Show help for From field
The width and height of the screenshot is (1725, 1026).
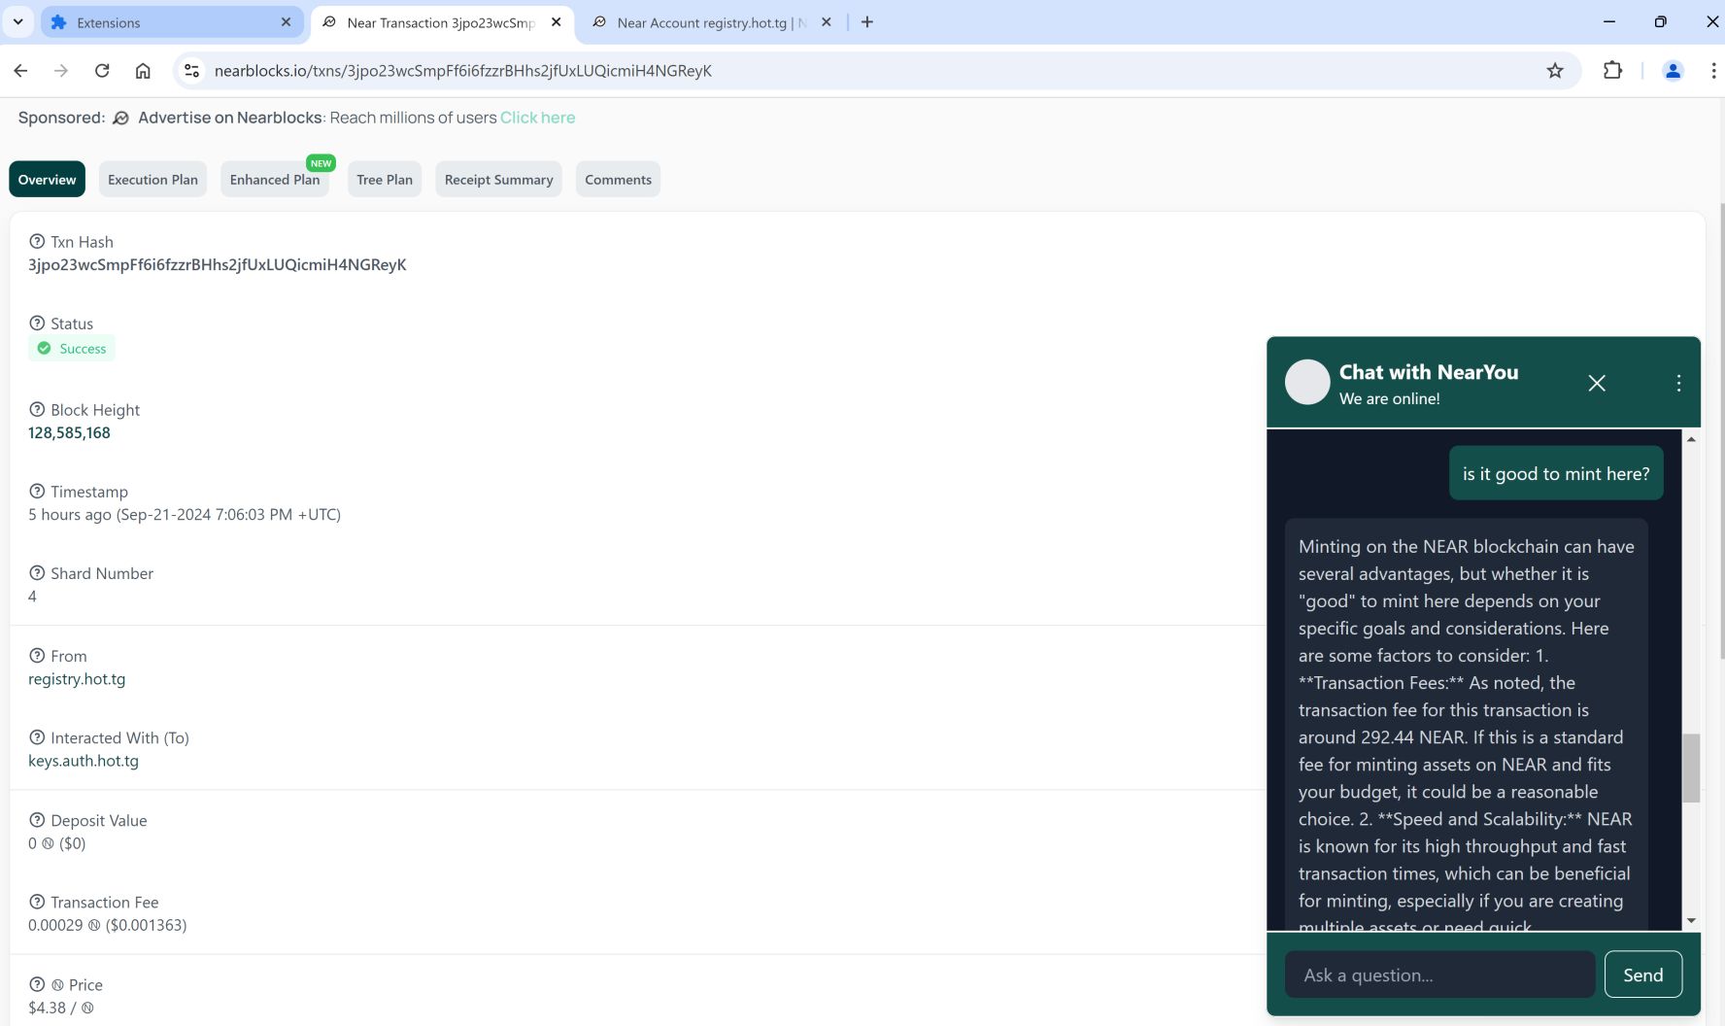pyautogui.click(x=37, y=656)
